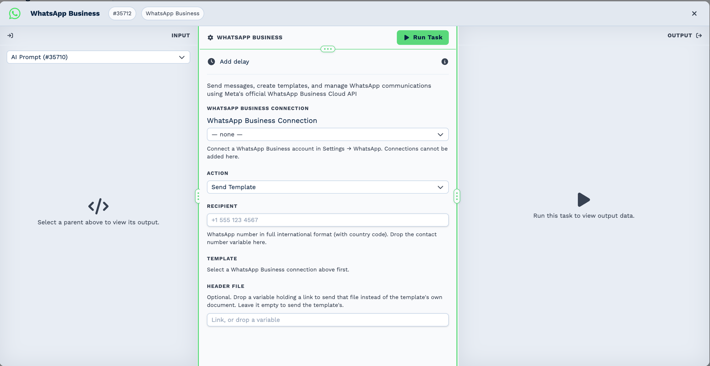Click the OUTPUT panel label
Image resolution: width=710 pixels, height=366 pixels.
point(679,35)
